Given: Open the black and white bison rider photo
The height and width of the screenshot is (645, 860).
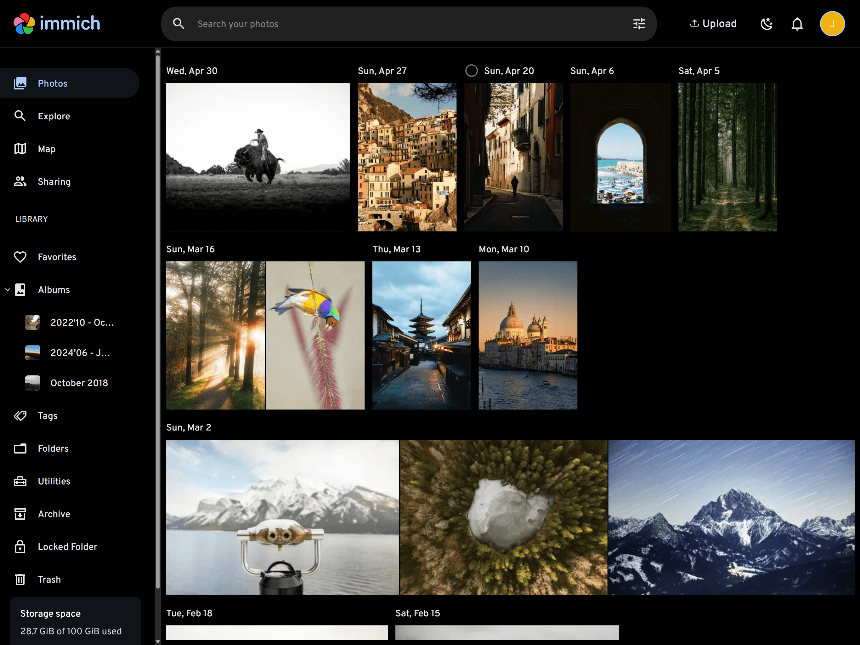Looking at the screenshot, I should [258, 157].
